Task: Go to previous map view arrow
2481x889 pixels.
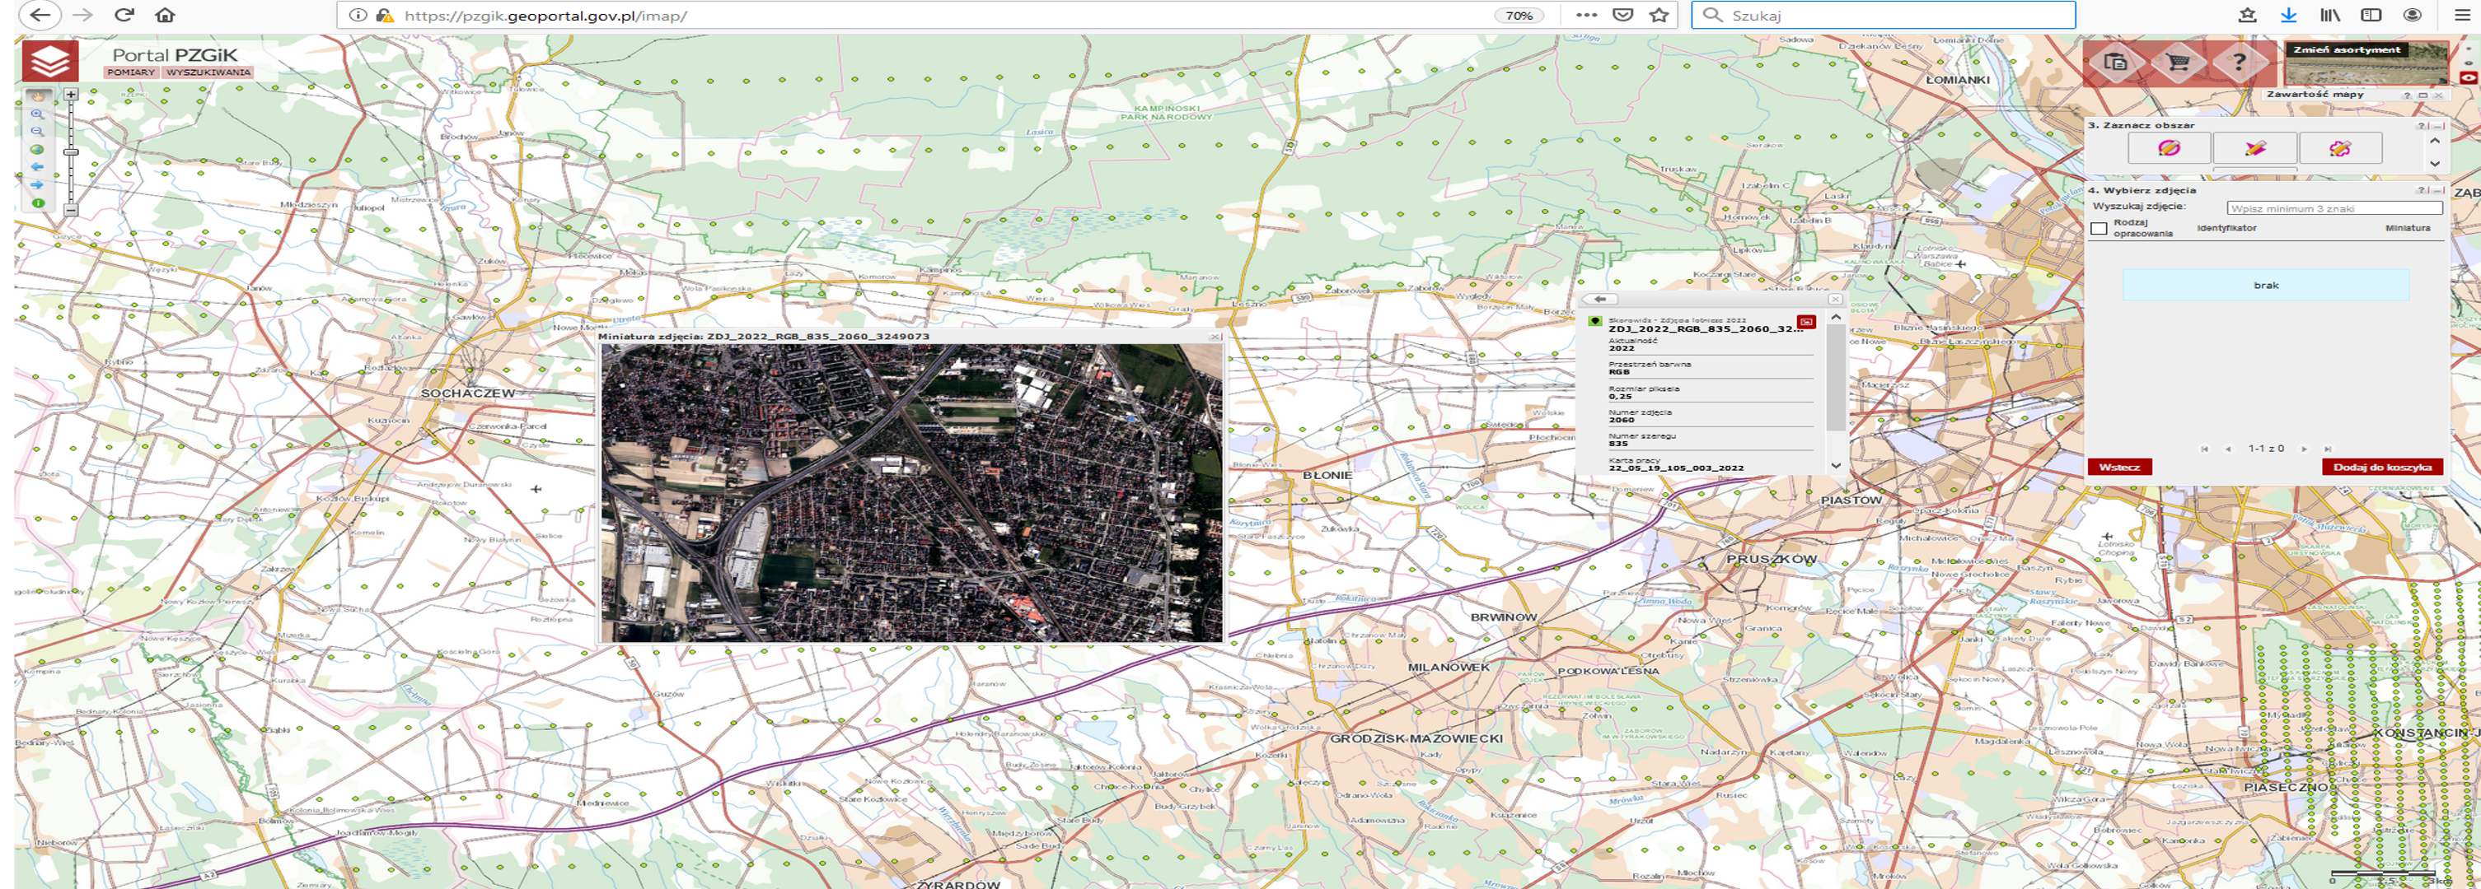Action: pyautogui.click(x=38, y=166)
